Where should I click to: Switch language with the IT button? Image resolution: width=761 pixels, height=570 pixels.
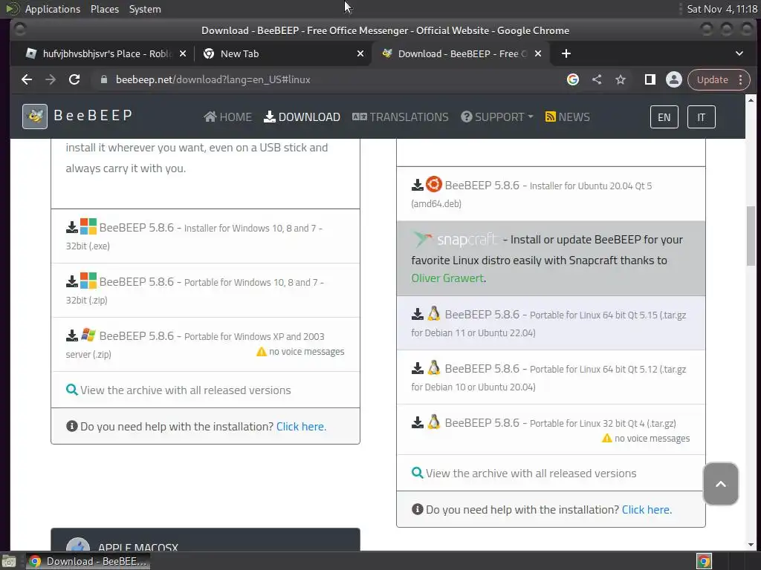(x=702, y=117)
